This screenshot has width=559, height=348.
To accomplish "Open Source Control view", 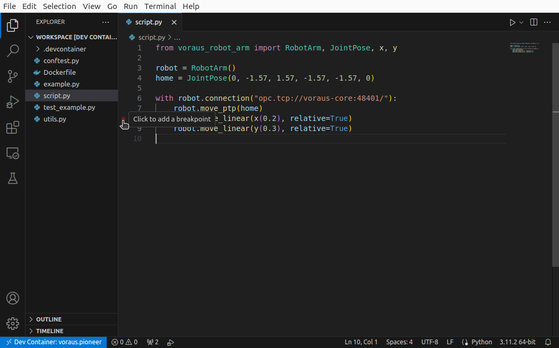I will click(13, 76).
